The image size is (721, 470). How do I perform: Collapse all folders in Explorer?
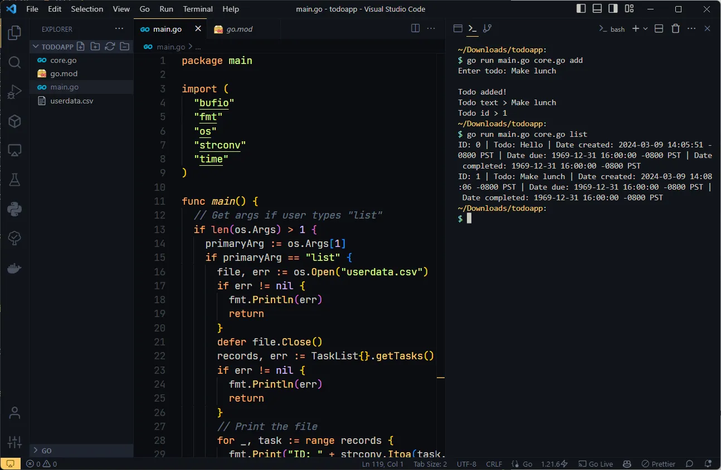click(124, 47)
